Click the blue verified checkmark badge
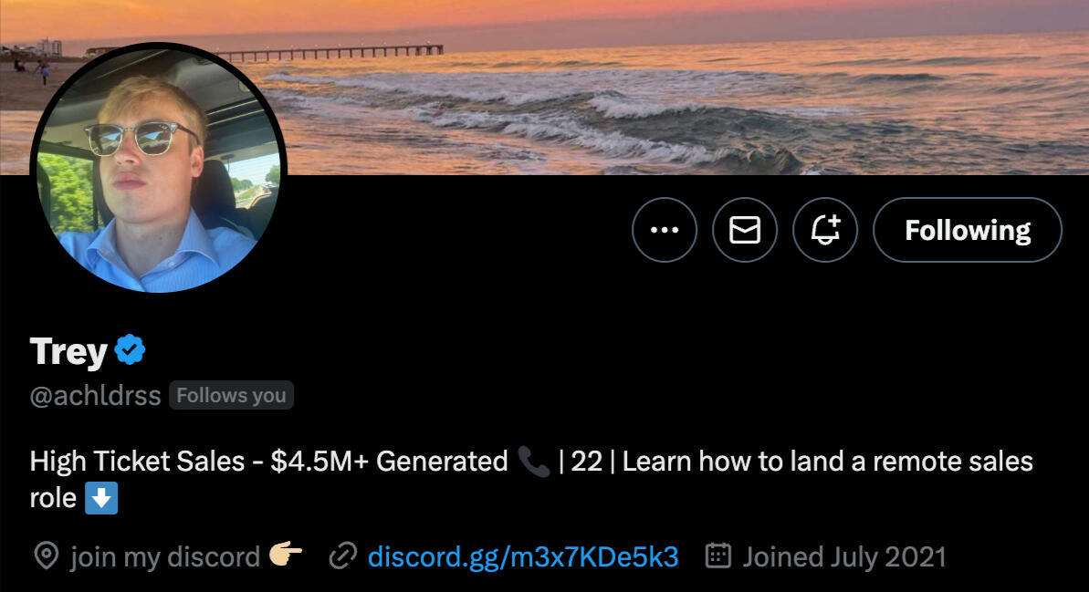 pyautogui.click(x=130, y=349)
